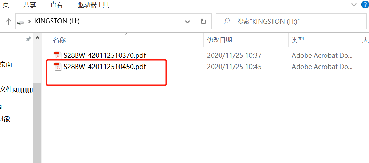Sort files by the 修改日期 column header
The height and width of the screenshot is (163, 369).
[220, 40]
